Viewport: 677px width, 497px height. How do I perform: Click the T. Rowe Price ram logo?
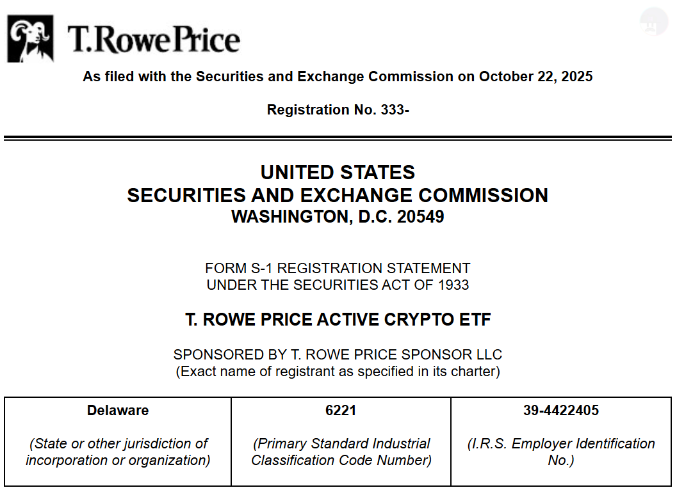(30, 39)
